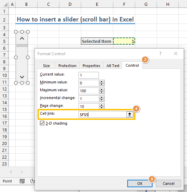The image size is (187, 192).
Task: Click the bottom-right sizing handle of scroll bar
Action: 28,83
